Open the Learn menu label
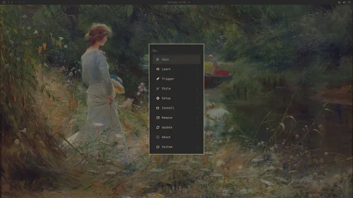 coord(166,69)
